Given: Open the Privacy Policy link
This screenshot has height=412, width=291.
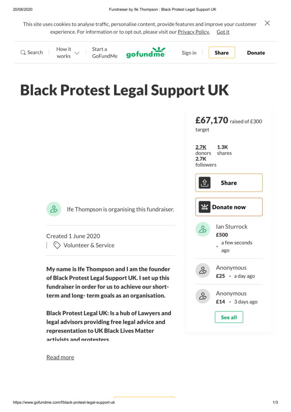Looking at the screenshot, I should [194, 32].
